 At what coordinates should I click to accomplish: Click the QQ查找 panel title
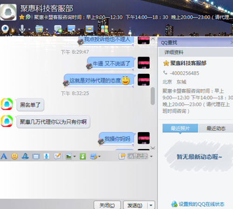[169, 42]
